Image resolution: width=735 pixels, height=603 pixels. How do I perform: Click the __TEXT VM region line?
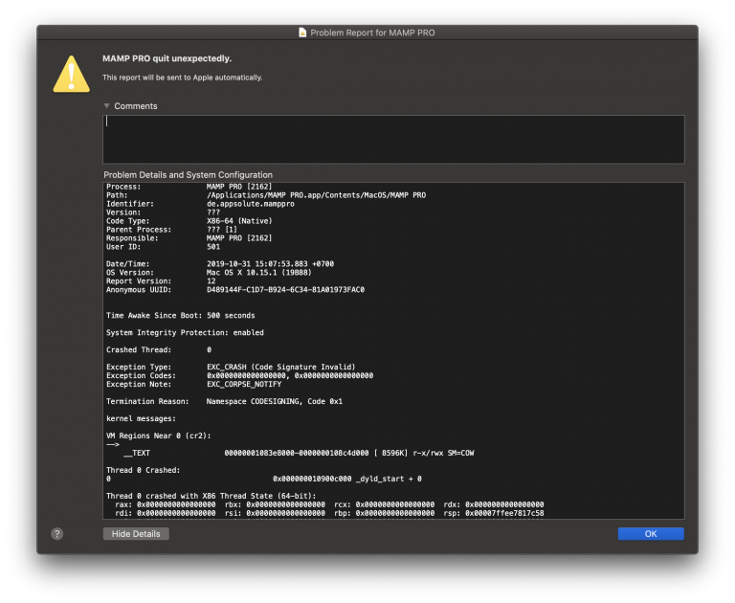click(299, 453)
